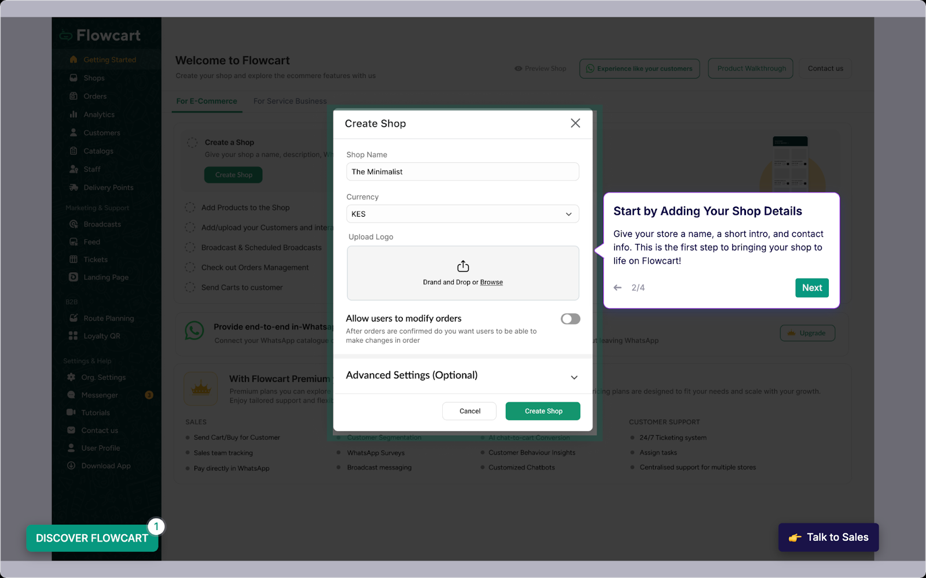Click the Route Planning icon
The height and width of the screenshot is (578, 926).
point(74,318)
